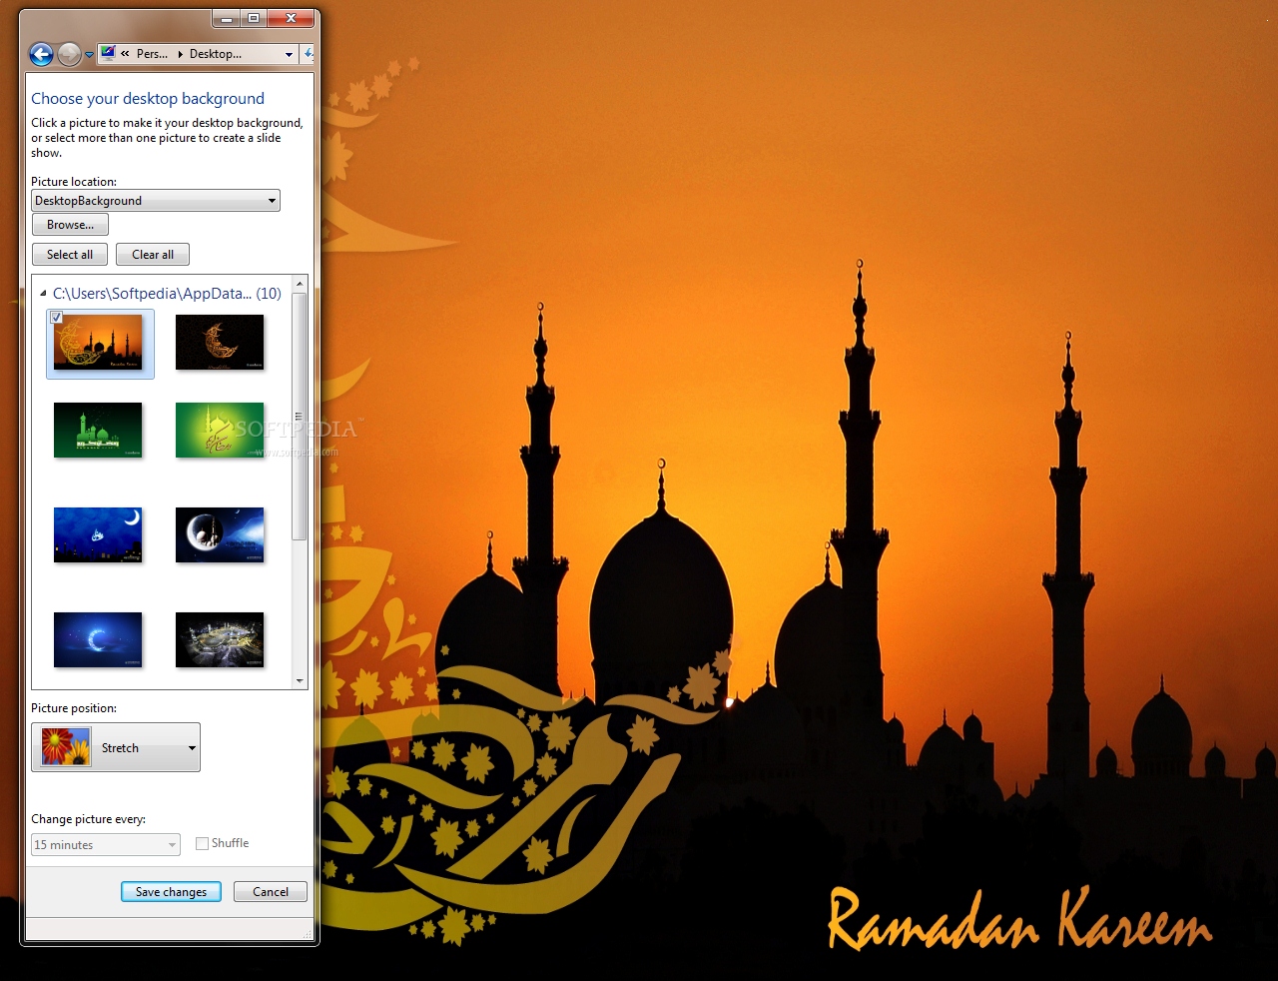This screenshot has width=1278, height=981.
Task: Click the Pers... breadcrumb segment
Action: coord(152,54)
